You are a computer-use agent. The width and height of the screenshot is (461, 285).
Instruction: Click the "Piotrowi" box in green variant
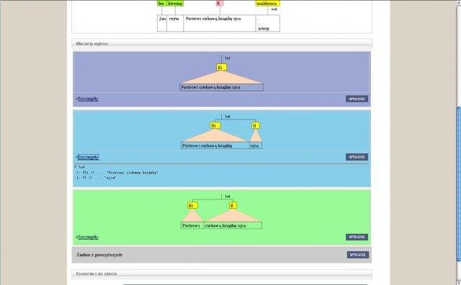tap(192, 225)
